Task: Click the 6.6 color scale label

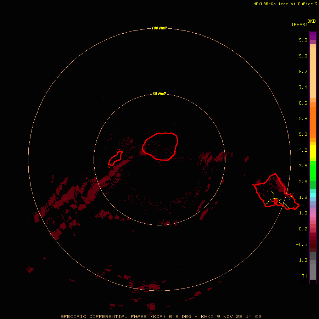Action: coord(303,103)
